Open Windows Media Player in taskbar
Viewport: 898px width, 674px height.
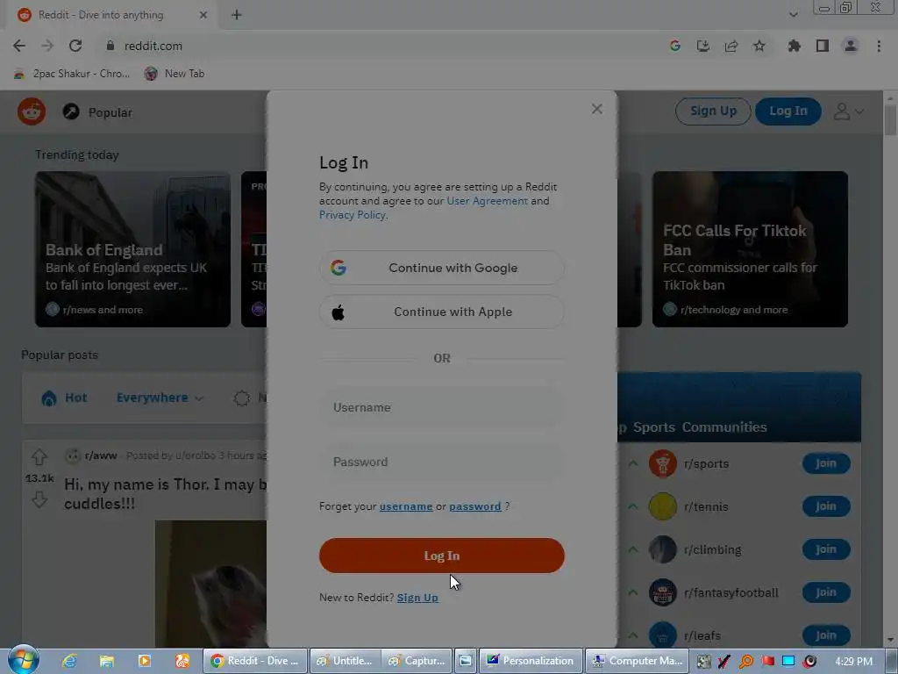pos(145,661)
